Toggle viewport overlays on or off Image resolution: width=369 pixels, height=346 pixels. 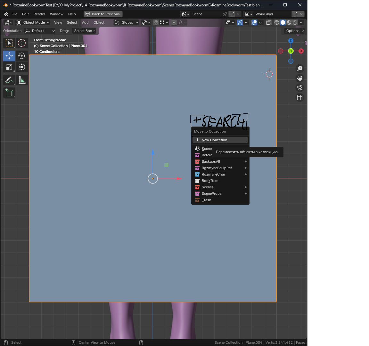pos(254,22)
